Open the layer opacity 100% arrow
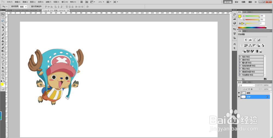 coord(271,85)
